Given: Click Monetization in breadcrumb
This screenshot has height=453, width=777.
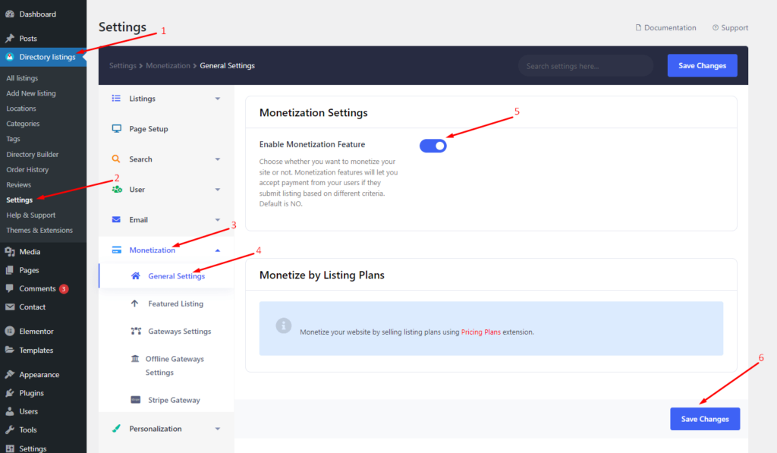Looking at the screenshot, I should [168, 65].
